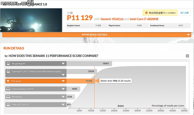This screenshot has width=194, height=115.
Task: Select the Physics Score value 9 470
Action: (x=139, y=26)
